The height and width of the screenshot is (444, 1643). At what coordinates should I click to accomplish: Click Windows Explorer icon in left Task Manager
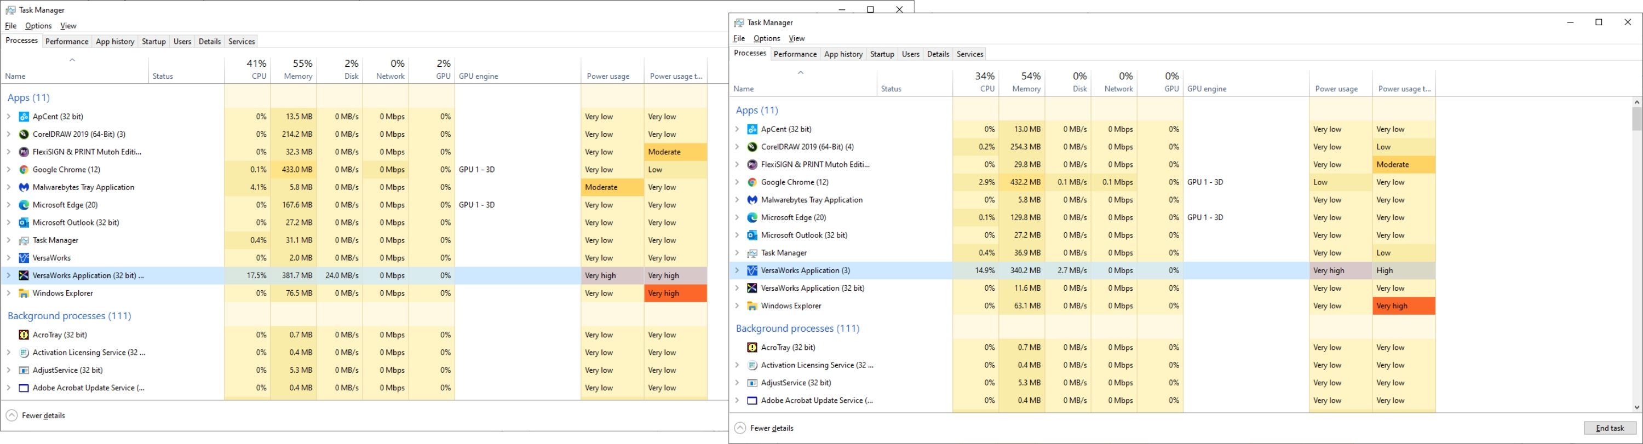pos(24,293)
